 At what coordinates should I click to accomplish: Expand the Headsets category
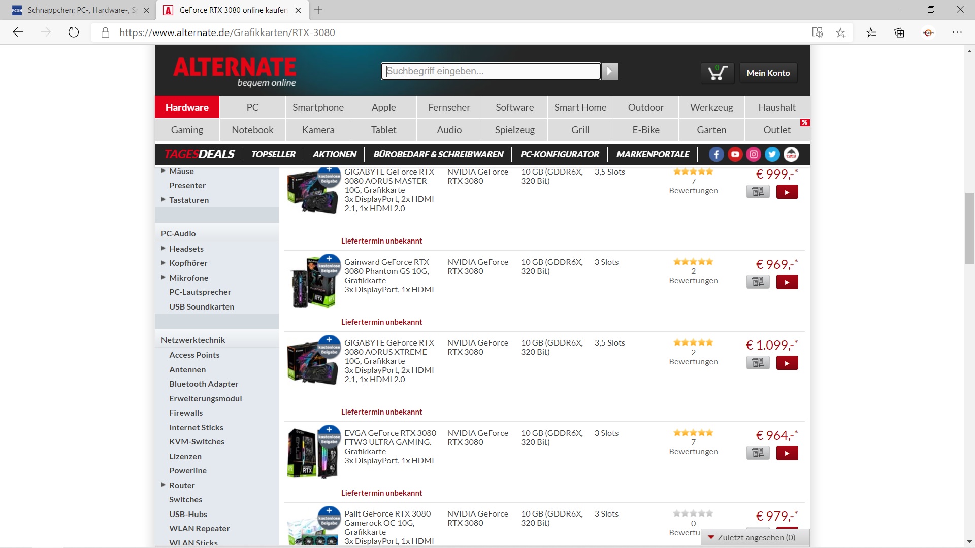(x=163, y=249)
